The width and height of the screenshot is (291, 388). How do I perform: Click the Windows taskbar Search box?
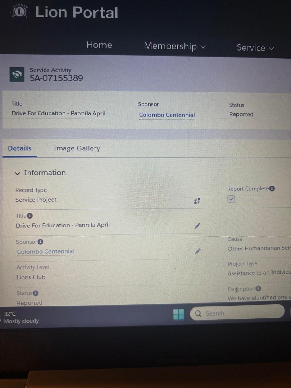tap(237, 313)
